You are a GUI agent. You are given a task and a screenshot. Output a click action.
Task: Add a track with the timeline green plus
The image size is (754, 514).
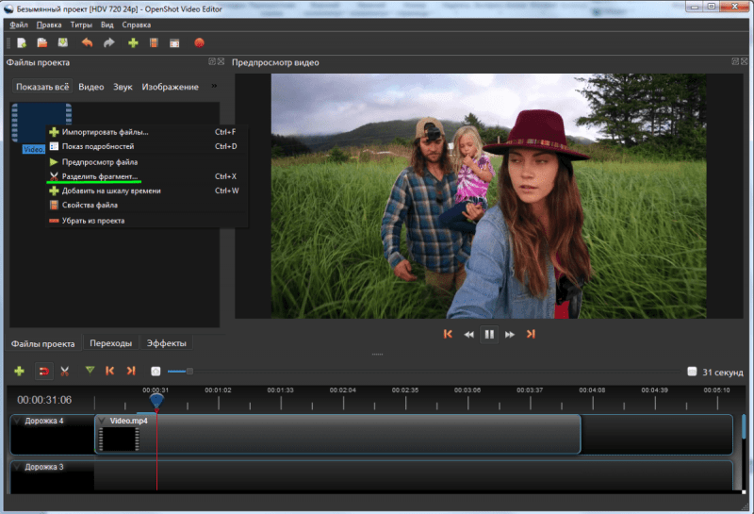point(19,372)
